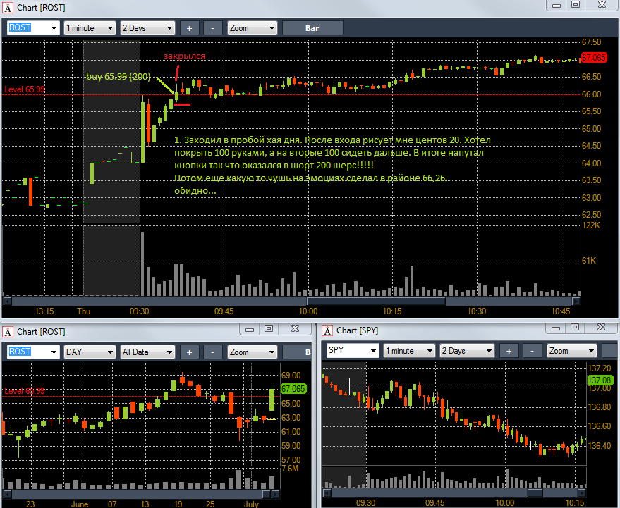Open the Zoom dropdown in the top ROST chart
Image resolution: width=620 pixels, height=508 pixels.
(x=253, y=28)
